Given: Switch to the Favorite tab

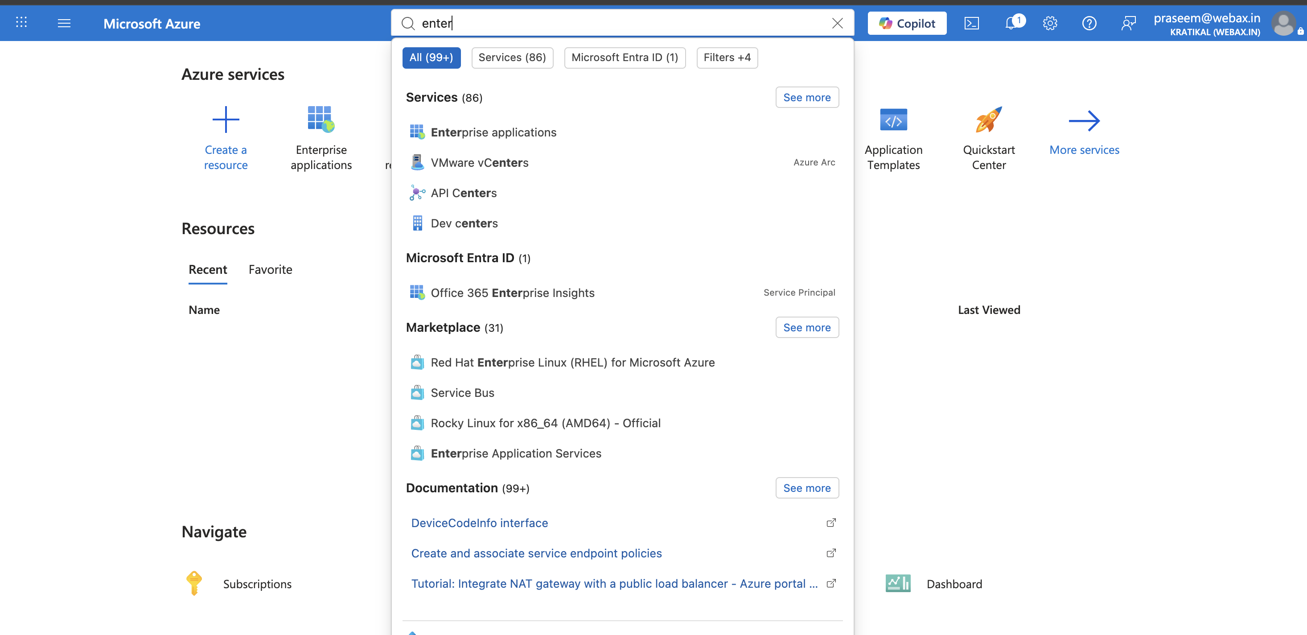Looking at the screenshot, I should pos(271,269).
